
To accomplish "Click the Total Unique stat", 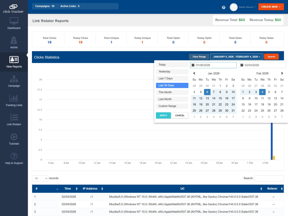I will point(111,40).
